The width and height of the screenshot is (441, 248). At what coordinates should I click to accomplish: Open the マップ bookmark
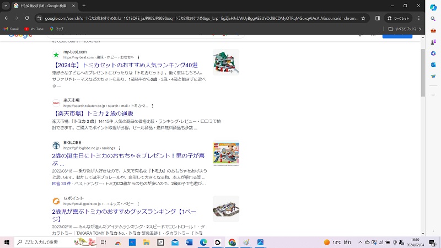[57, 29]
